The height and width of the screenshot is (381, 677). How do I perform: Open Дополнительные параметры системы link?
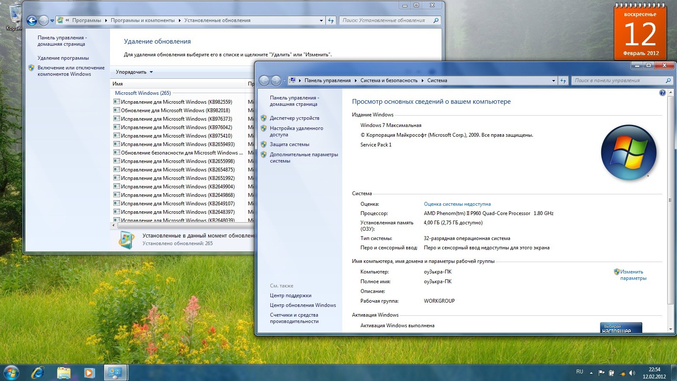tap(304, 157)
